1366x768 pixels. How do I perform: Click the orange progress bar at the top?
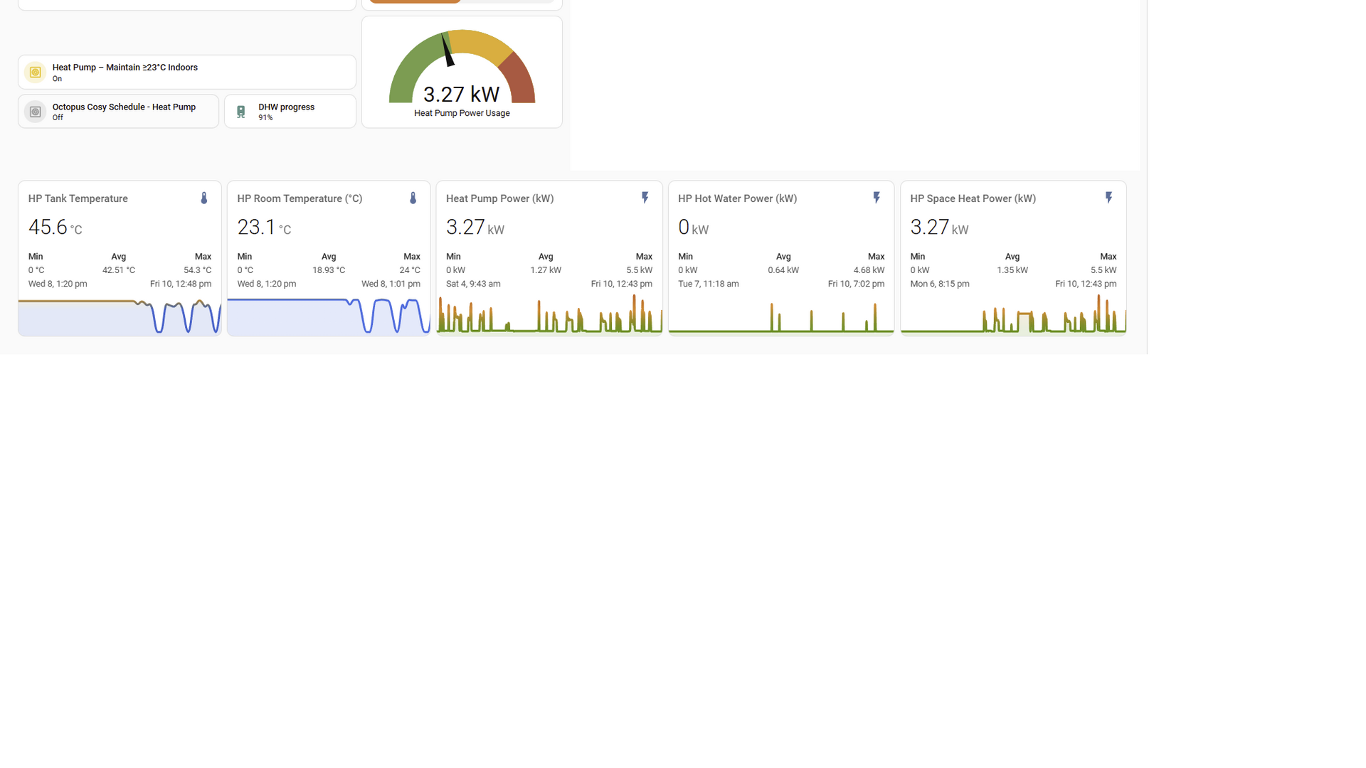point(415,1)
